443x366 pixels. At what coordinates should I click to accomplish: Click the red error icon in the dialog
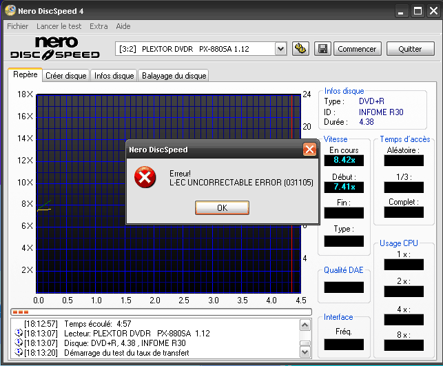pos(145,177)
